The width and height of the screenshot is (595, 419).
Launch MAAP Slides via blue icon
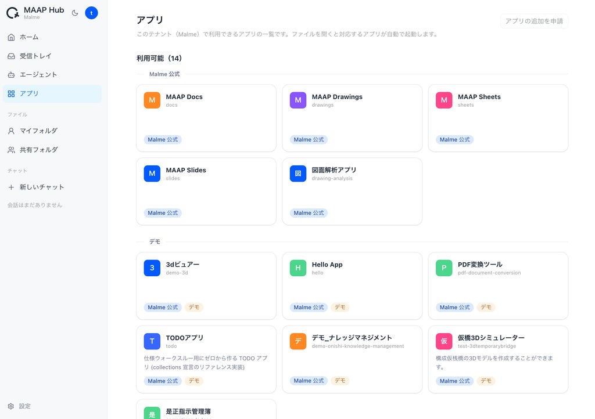click(x=152, y=174)
